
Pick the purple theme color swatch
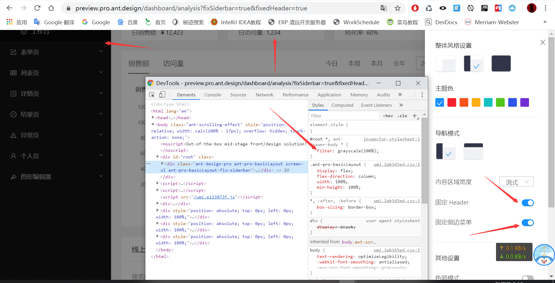524,102
